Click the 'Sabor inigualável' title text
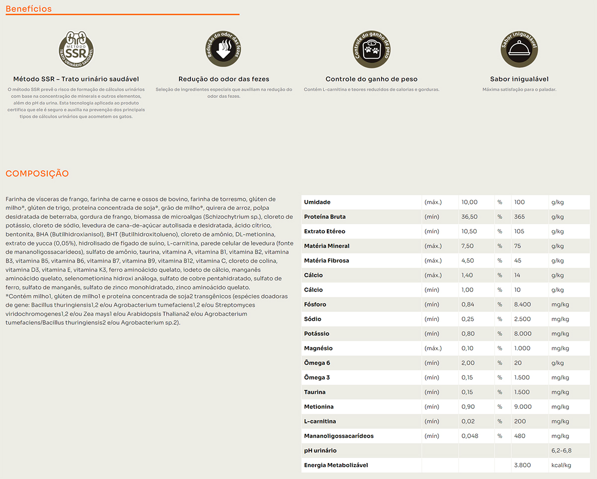Image resolution: width=597 pixels, height=479 pixels. [x=519, y=79]
